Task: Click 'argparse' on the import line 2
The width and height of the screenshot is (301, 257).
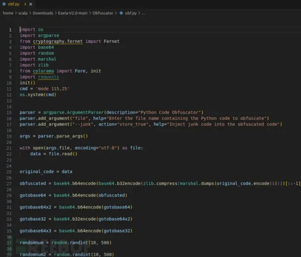Action: pyautogui.click(x=48, y=35)
